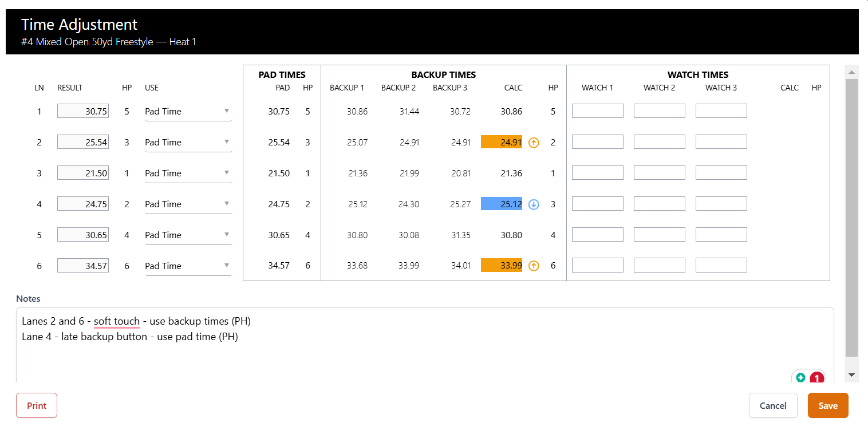Click the Cancel button
This screenshot has height=442, width=868.
coord(773,405)
